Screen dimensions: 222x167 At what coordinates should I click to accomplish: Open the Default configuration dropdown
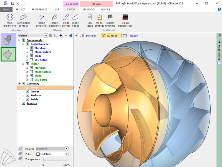pyautogui.click(x=46, y=35)
